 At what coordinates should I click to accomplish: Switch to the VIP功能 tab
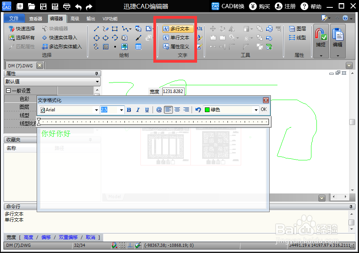[x=110, y=19]
